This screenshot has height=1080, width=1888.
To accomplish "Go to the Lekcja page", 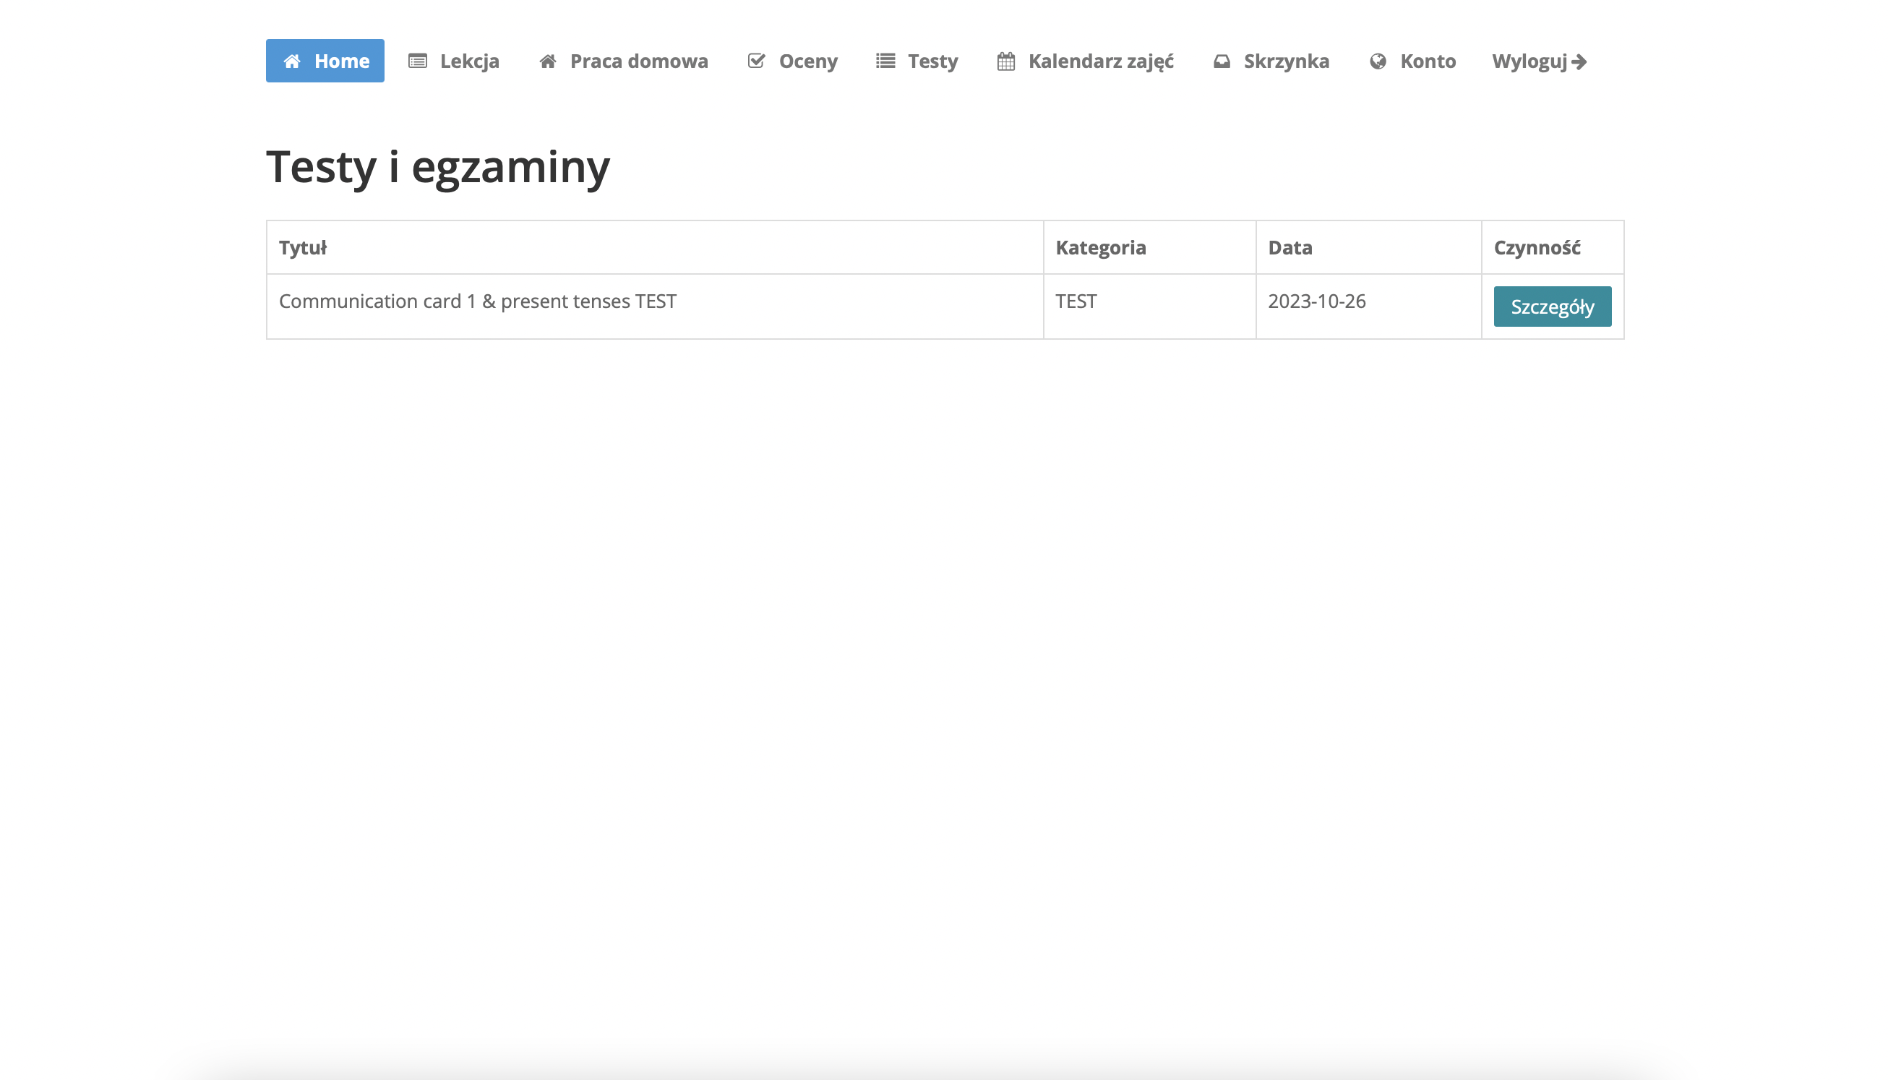I will click(x=469, y=61).
